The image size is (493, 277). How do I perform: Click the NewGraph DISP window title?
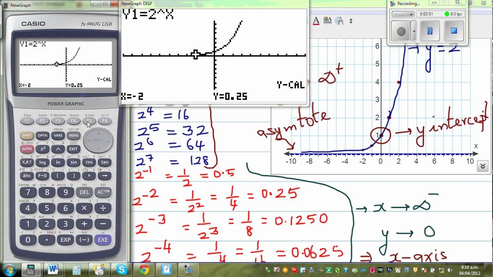coord(137,3)
